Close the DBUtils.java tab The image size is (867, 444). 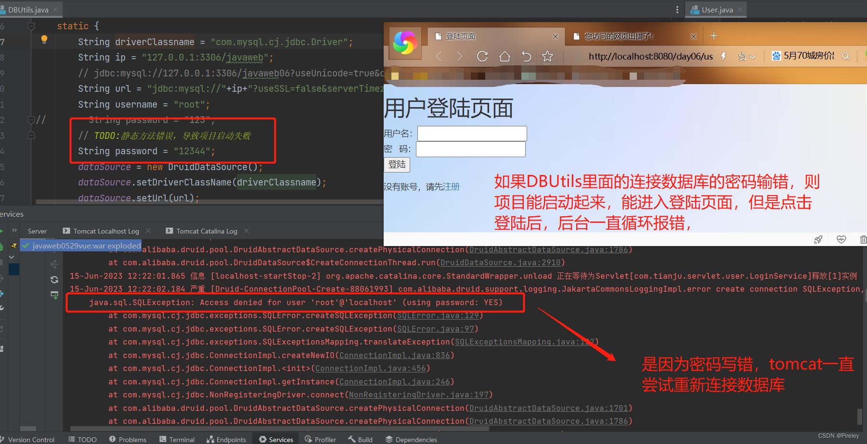[x=55, y=10]
